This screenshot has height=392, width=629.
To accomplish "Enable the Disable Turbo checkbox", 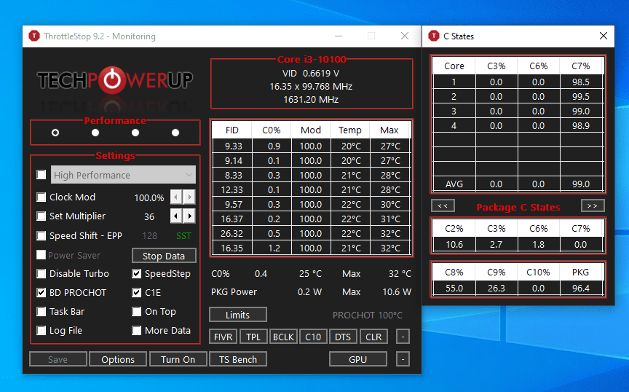I will (x=41, y=274).
